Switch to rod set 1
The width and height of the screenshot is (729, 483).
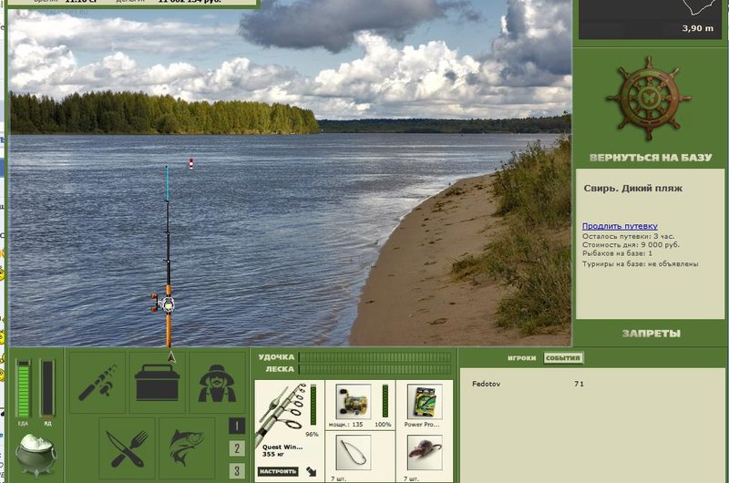[237, 426]
